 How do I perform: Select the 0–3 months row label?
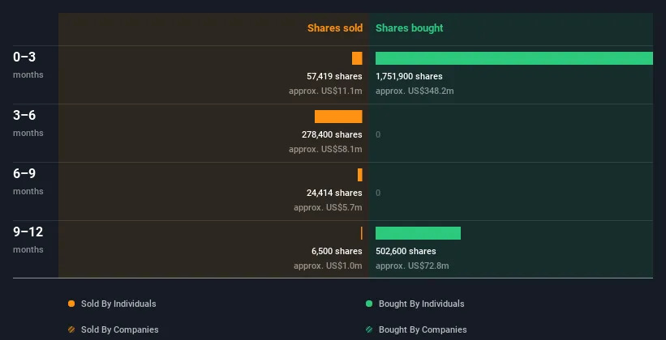28,65
